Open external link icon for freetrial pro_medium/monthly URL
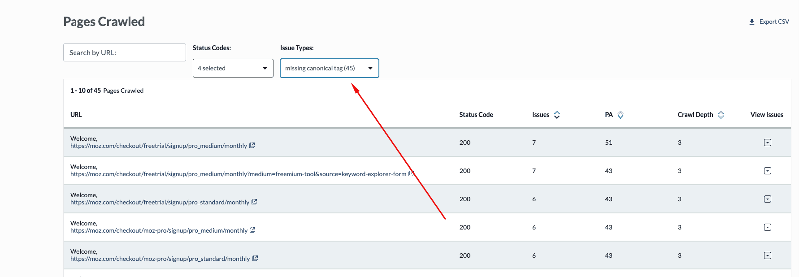 point(252,146)
